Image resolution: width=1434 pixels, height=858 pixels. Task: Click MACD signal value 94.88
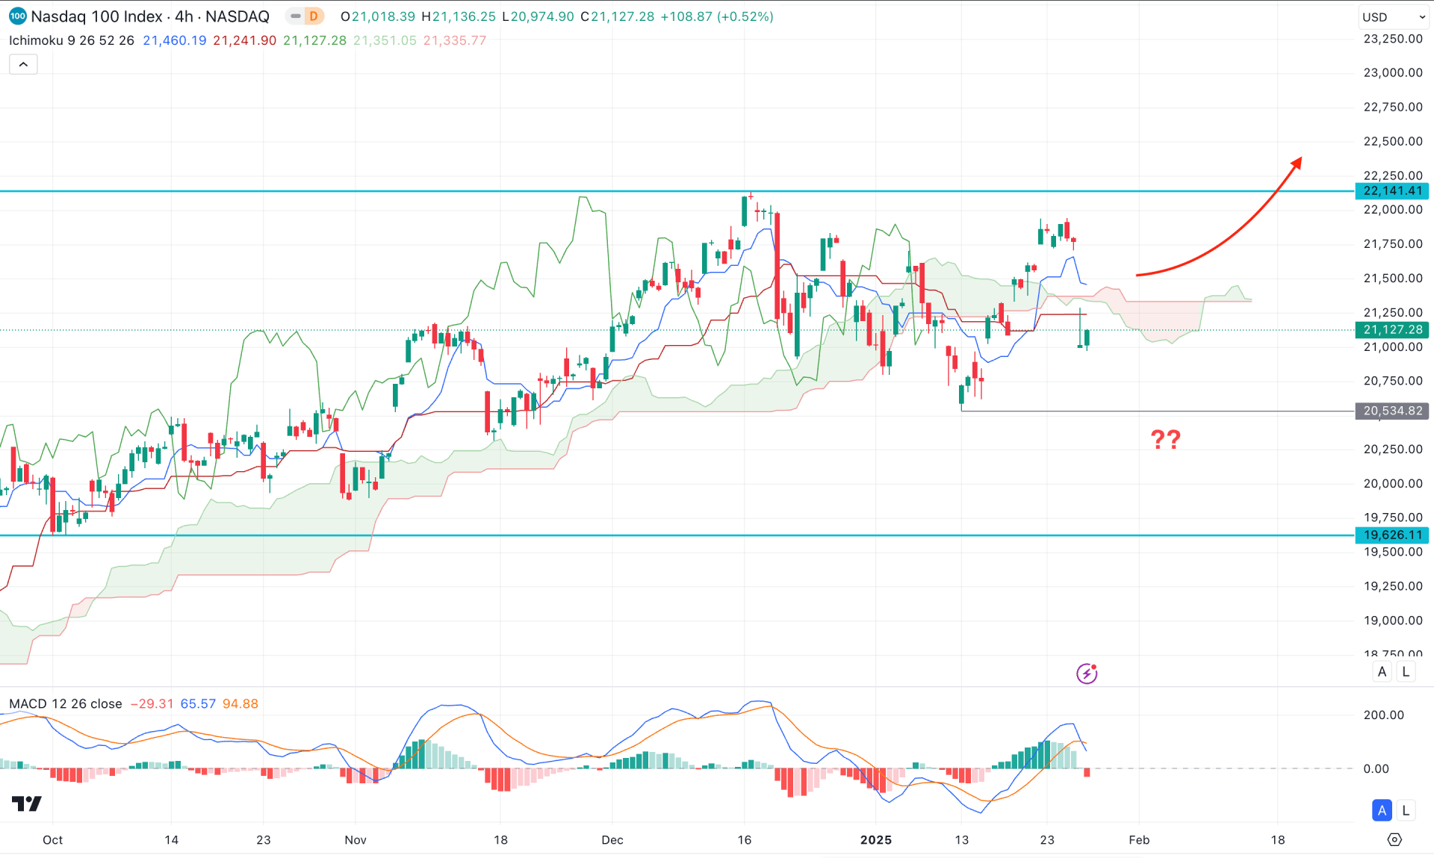240,703
